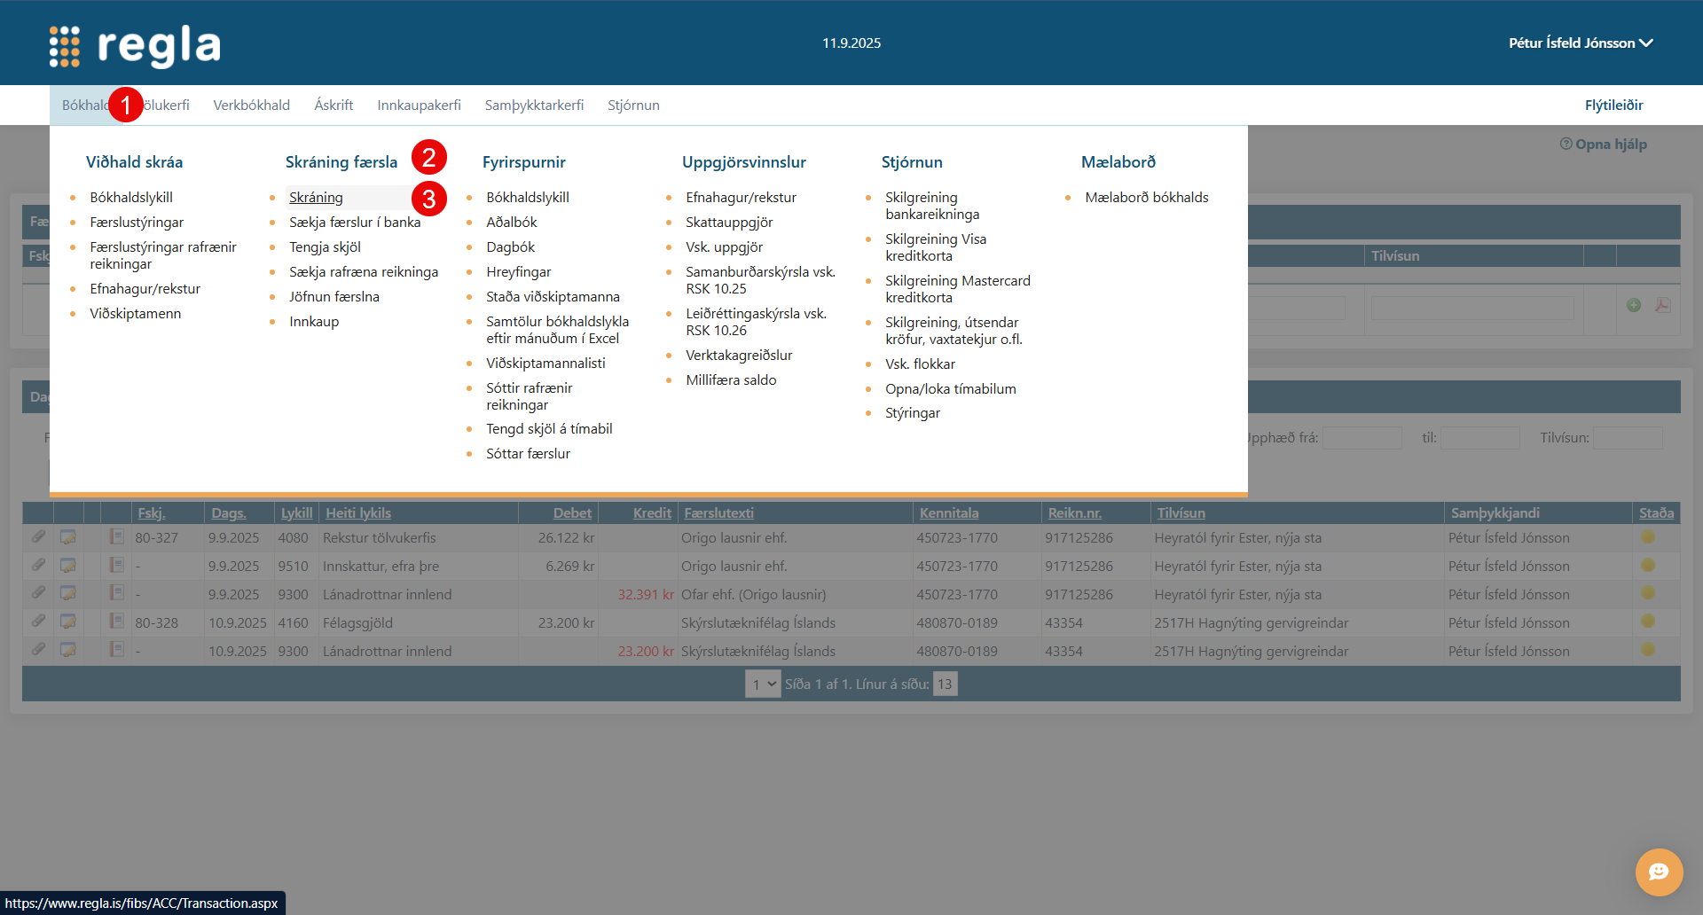Viewport: 1703px width, 915px height.
Task: Click the lines-per-page input field
Action: (x=945, y=684)
